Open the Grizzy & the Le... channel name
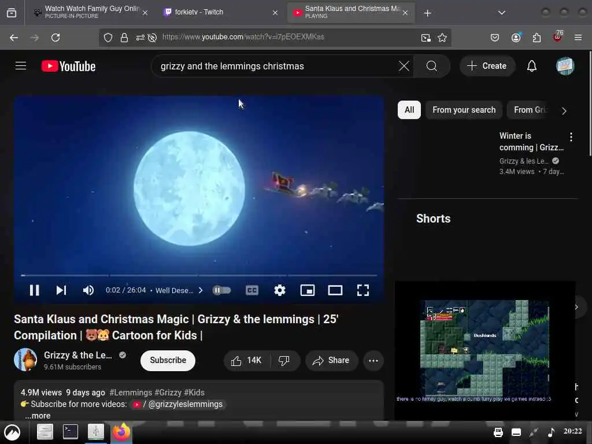 [78, 356]
